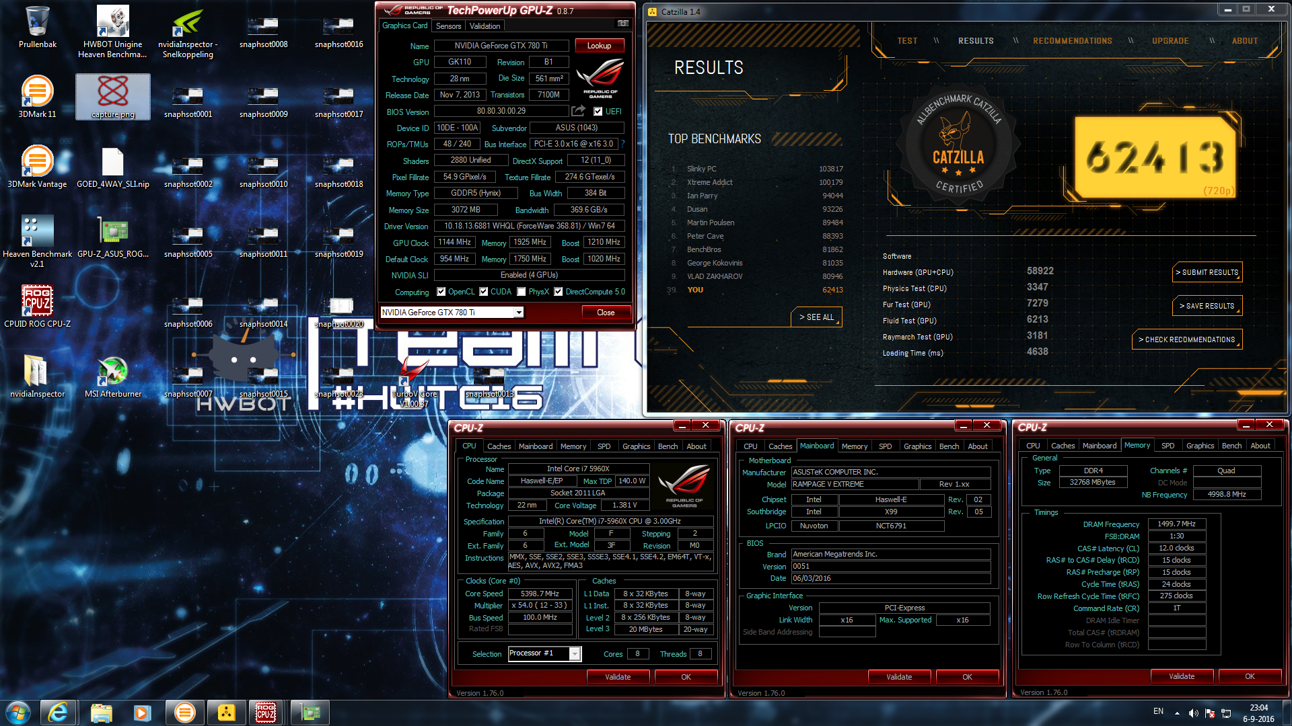Open the MSI Afterburner shortcut
The width and height of the screenshot is (1292, 726).
[x=112, y=376]
